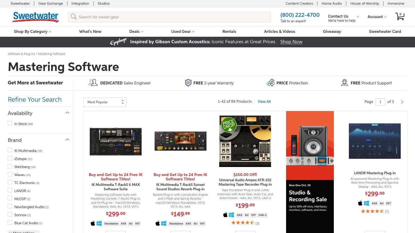
Task: Click the page number input box
Action: tap(380, 102)
